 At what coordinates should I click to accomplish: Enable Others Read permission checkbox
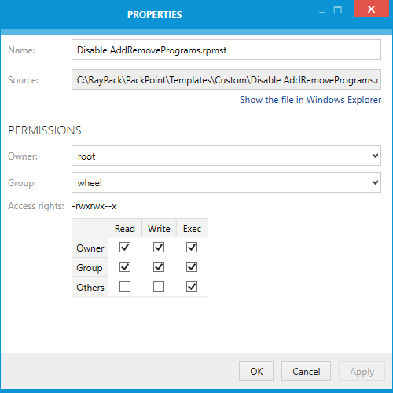(125, 287)
